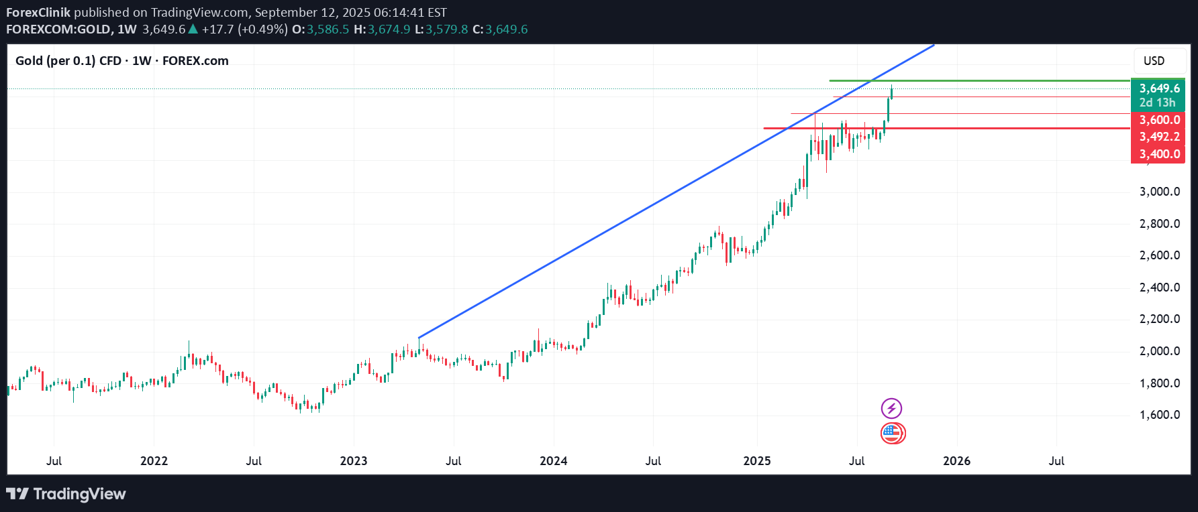Click the TradingView logo at bottom left
Screen dimensions: 1198x512
tap(66, 494)
